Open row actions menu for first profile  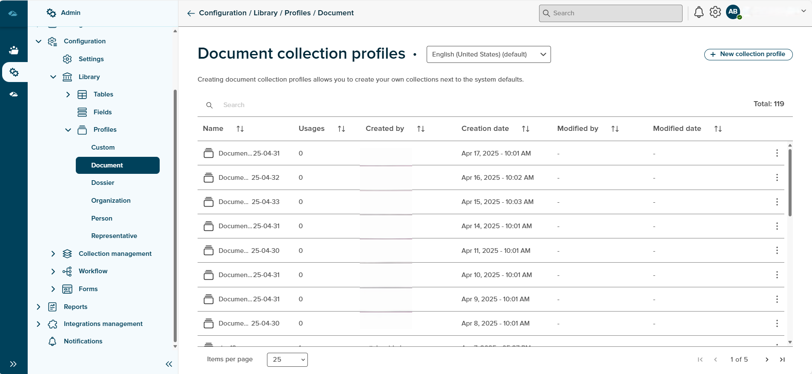(777, 153)
